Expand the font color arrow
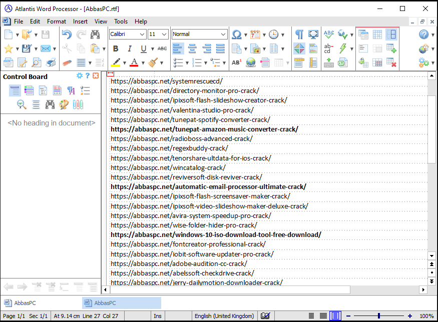Image resolution: width=438 pixels, height=322 pixels. 143,63
